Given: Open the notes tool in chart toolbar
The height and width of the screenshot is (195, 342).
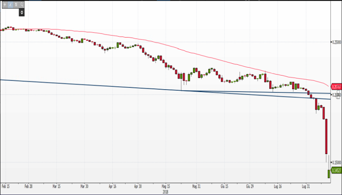Looking at the screenshot, I should [x=16, y=4].
